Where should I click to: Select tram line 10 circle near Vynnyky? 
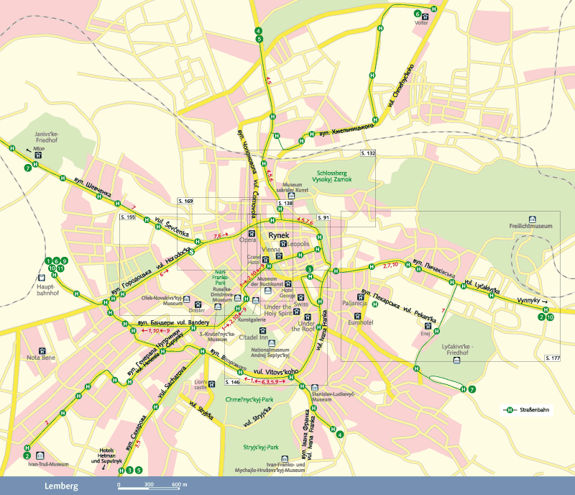[x=550, y=317]
